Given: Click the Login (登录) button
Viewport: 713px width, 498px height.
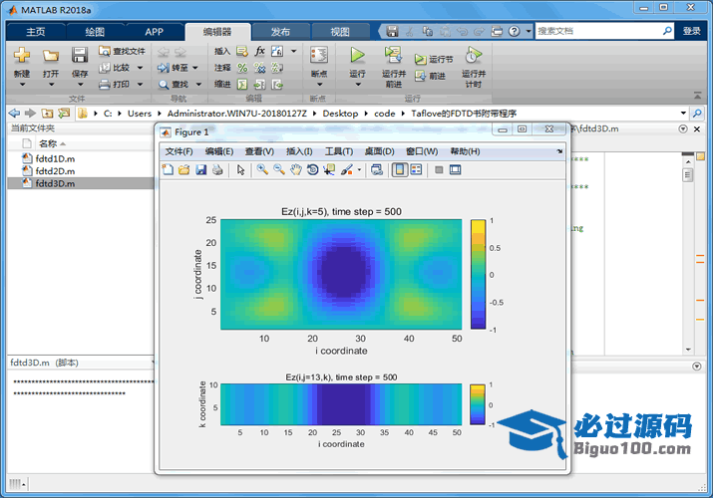Looking at the screenshot, I should click(x=692, y=31).
